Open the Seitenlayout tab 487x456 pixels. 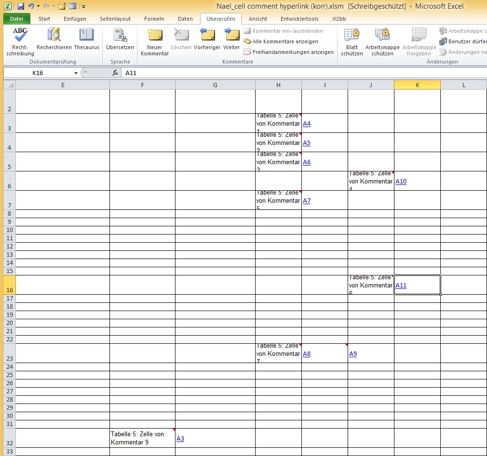pyautogui.click(x=115, y=19)
